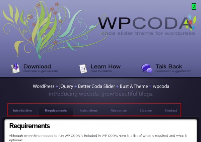The width and height of the screenshot is (201, 142).
Task: Click the Learn How heading link
Action: [106, 66]
